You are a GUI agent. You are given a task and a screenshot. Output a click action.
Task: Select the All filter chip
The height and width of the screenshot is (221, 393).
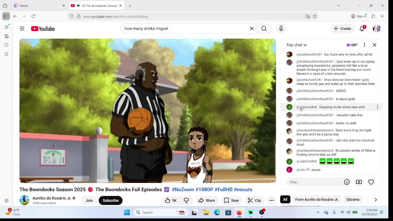point(285,200)
